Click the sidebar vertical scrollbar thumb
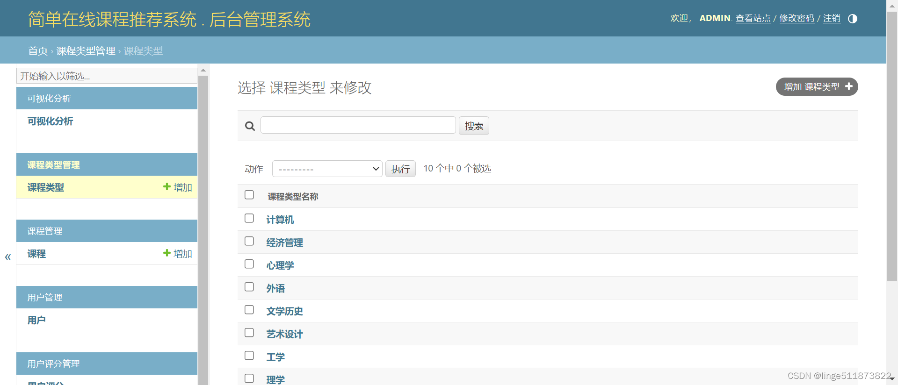The width and height of the screenshot is (898, 385). tap(203, 230)
